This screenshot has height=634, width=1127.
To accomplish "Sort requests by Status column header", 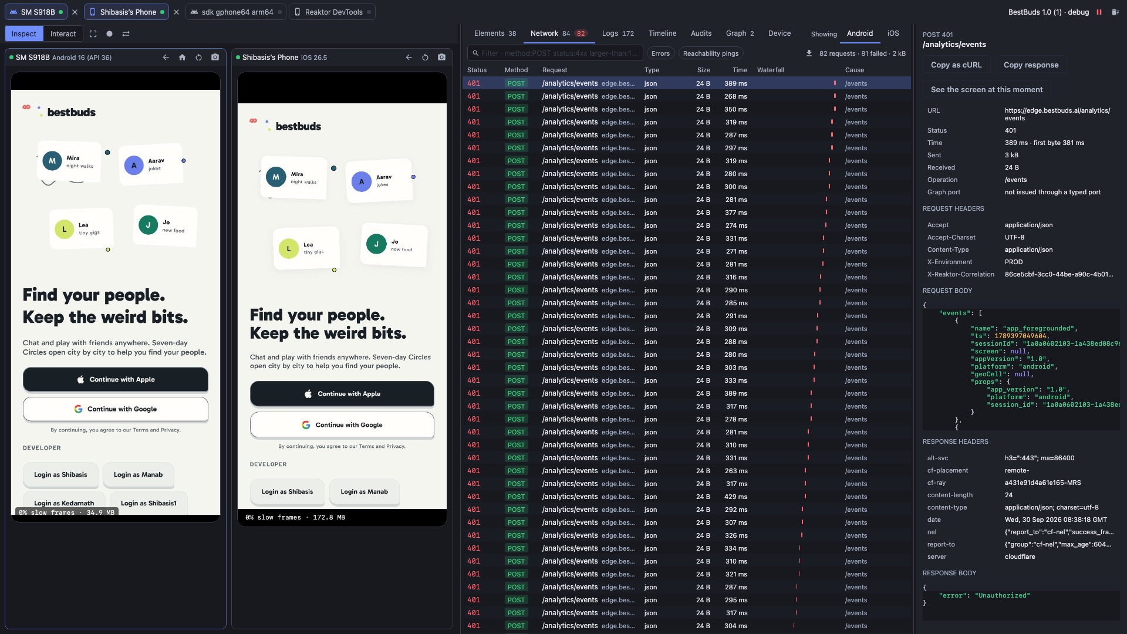I will pos(477,70).
